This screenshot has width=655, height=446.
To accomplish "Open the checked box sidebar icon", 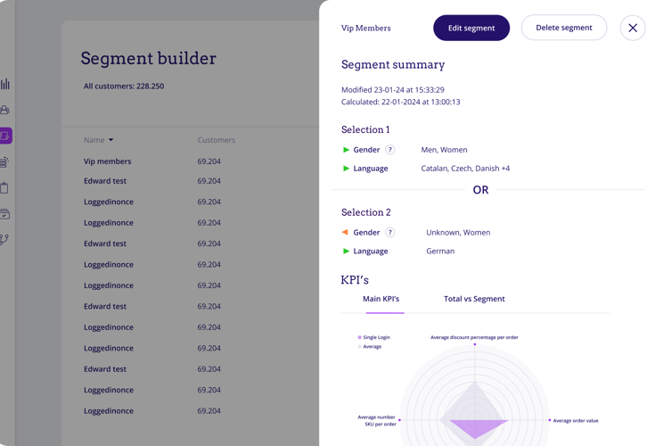I will pos(5,214).
